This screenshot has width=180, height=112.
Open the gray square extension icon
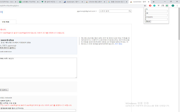point(163,6)
